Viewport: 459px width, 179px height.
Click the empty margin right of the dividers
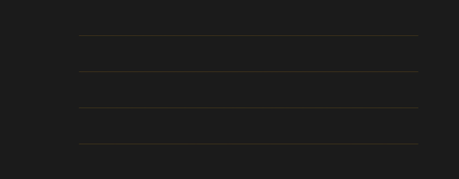tap(439, 90)
